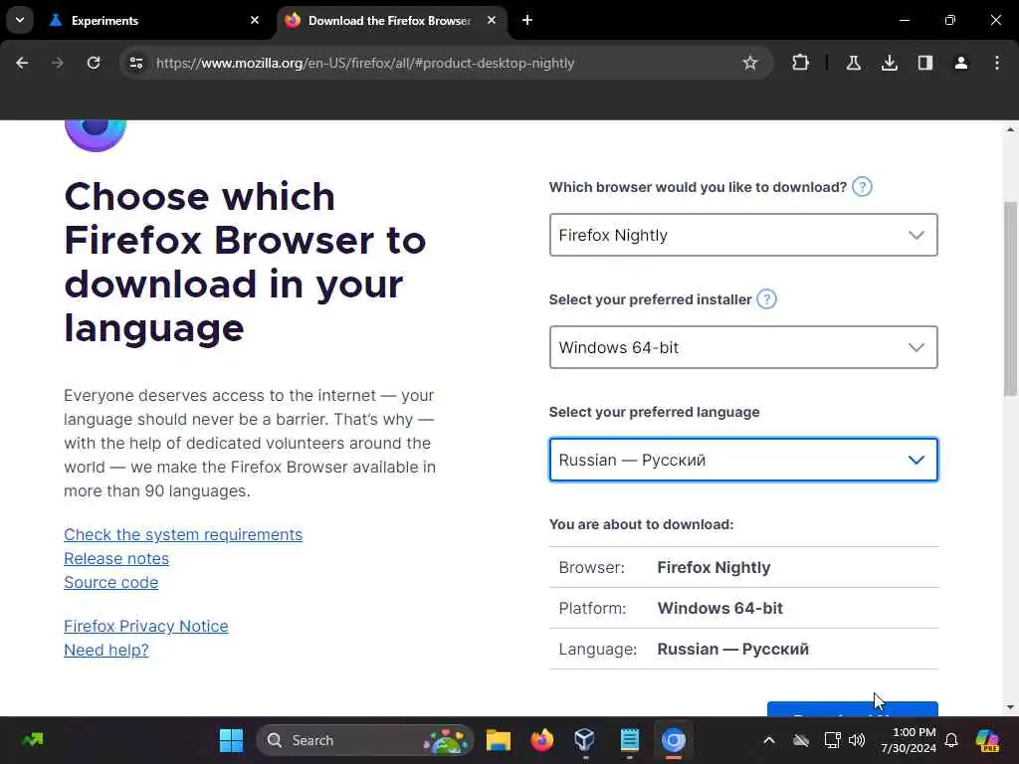Open help icon beside preferred installer
Image resolution: width=1019 pixels, height=764 pixels.
tap(767, 299)
